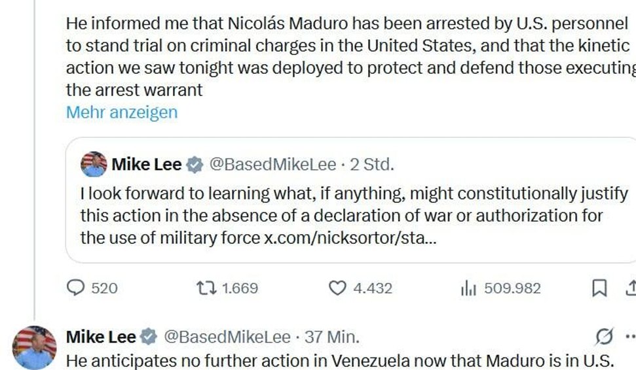Click the Mike Lee name on the 37 Min. post
This screenshot has height=370, width=636.
(x=101, y=337)
